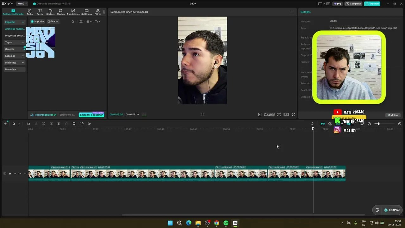Open the media sort dropdown
The width and height of the screenshot is (405, 228).
pos(89,22)
